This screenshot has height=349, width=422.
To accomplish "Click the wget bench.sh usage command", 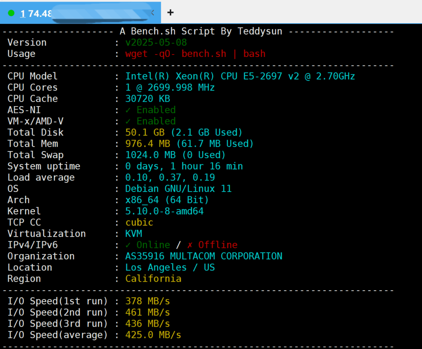I will click(x=195, y=54).
